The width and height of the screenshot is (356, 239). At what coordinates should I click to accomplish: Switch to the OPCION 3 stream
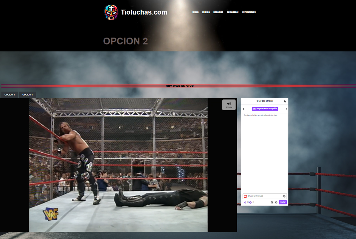point(27,95)
